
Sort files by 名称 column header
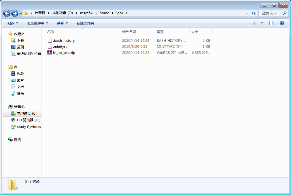(x=50, y=32)
